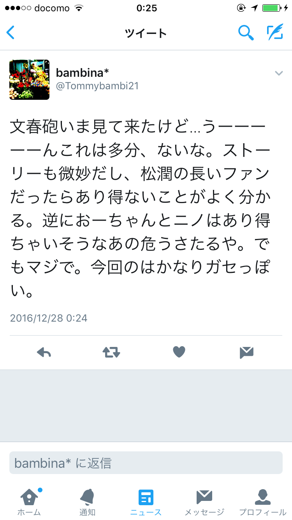The image size is (292, 520).
Task: Like the tweet with heart icon
Action: (179, 352)
